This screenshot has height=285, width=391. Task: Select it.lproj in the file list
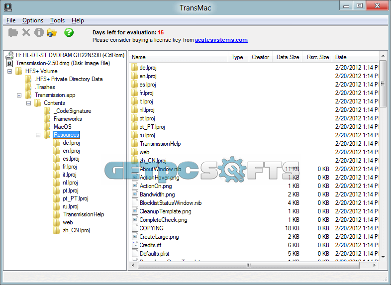[146, 101]
